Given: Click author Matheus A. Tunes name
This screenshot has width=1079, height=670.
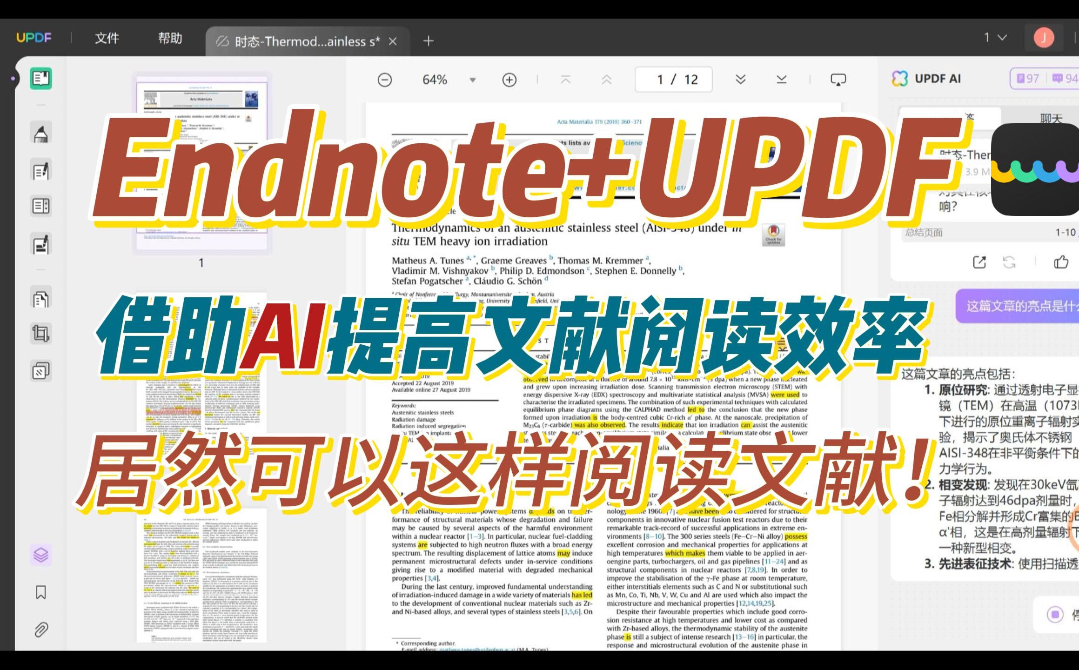Looking at the screenshot, I should [x=428, y=261].
